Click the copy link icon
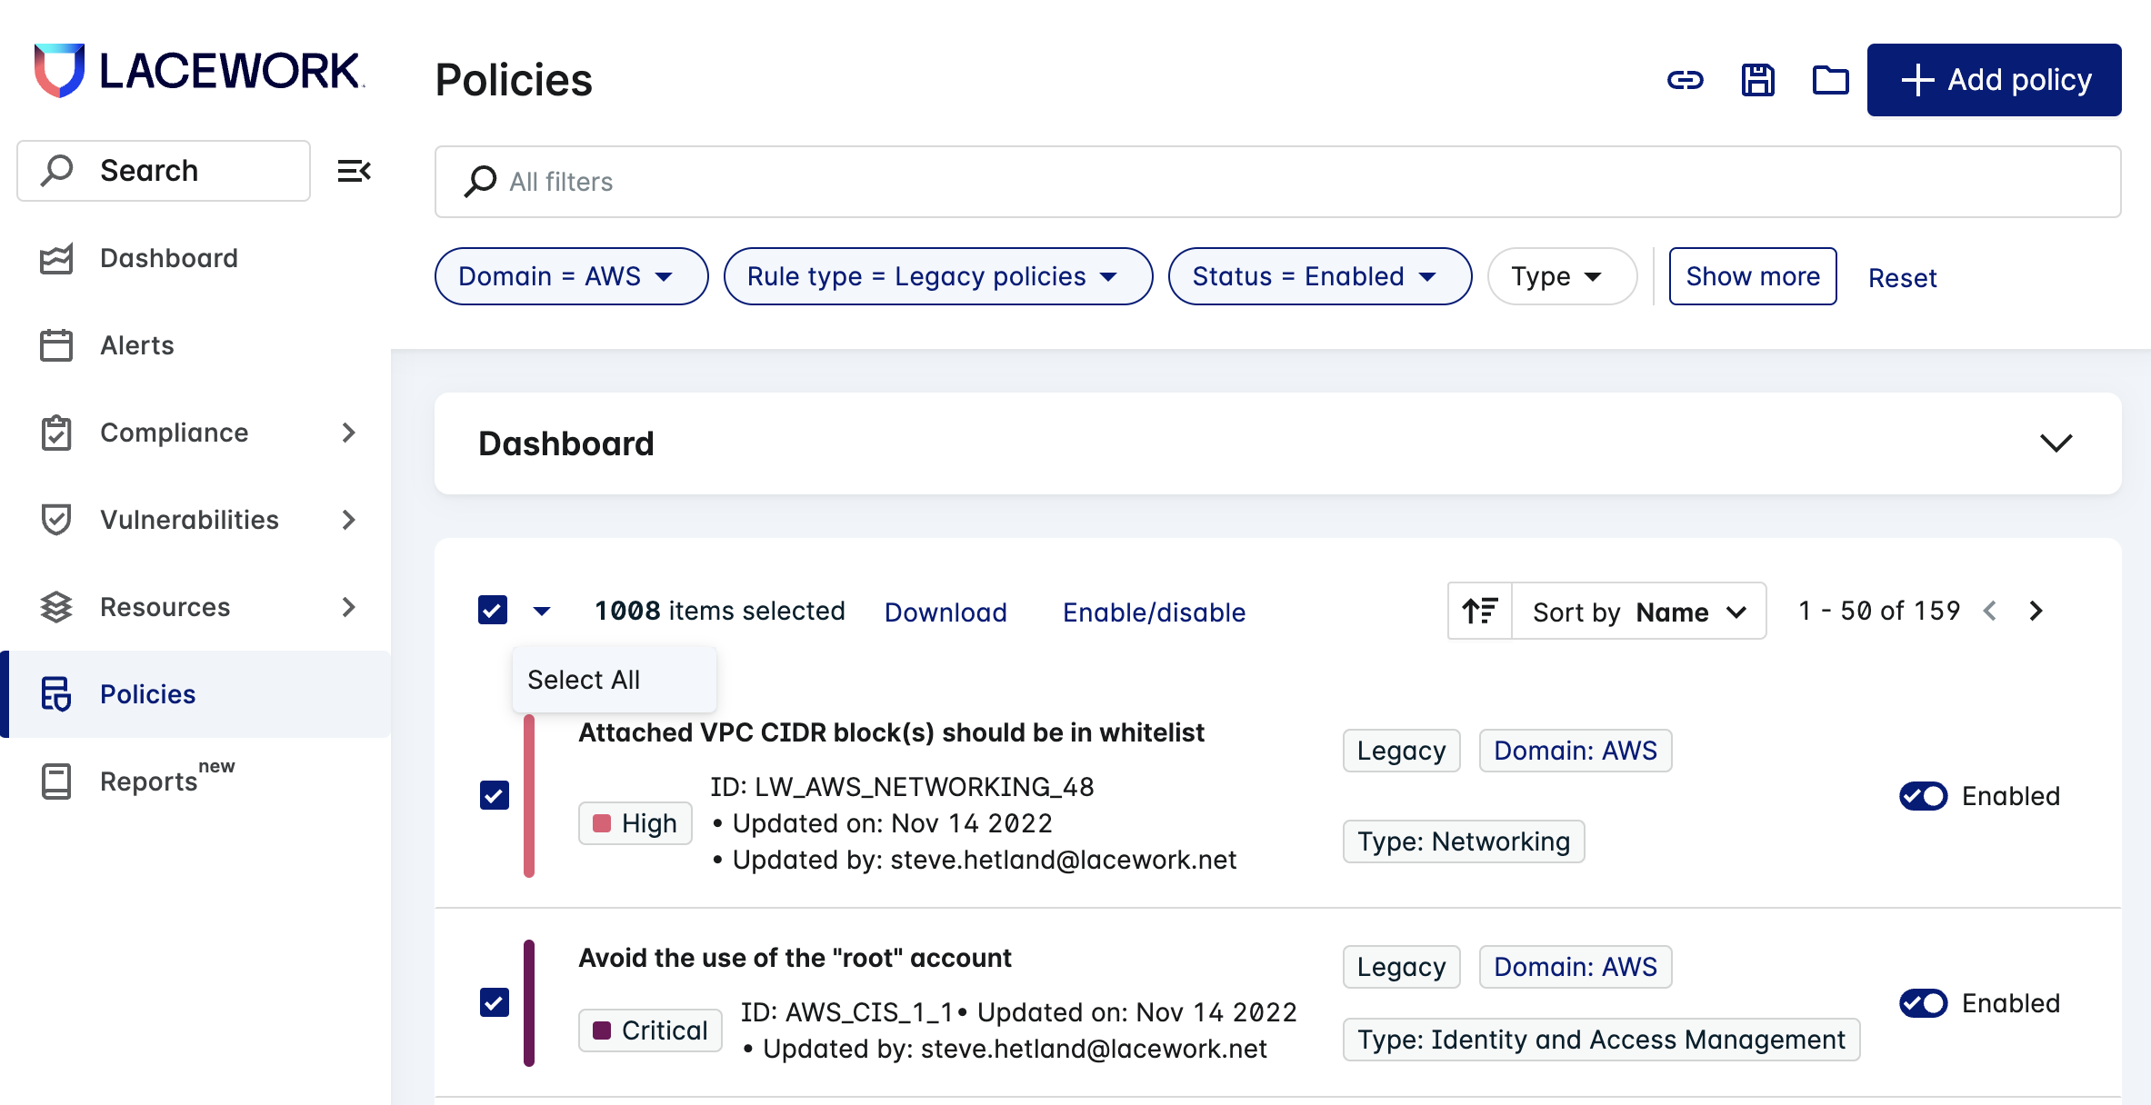The image size is (2151, 1105). click(x=1685, y=80)
